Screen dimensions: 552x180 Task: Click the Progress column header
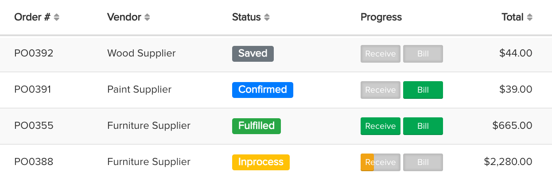coord(381,18)
